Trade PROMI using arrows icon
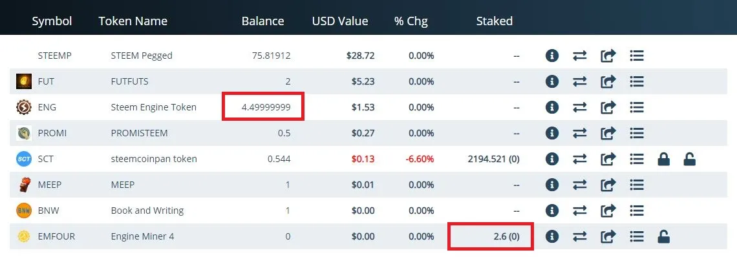 coord(579,133)
